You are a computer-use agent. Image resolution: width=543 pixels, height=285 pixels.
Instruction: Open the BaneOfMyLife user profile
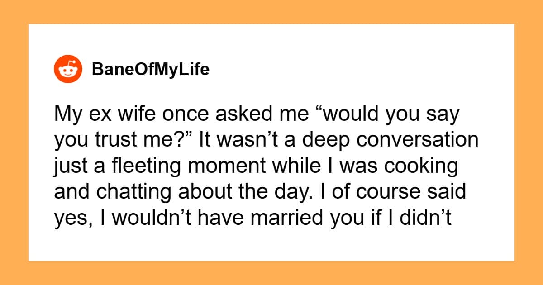(150, 70)
